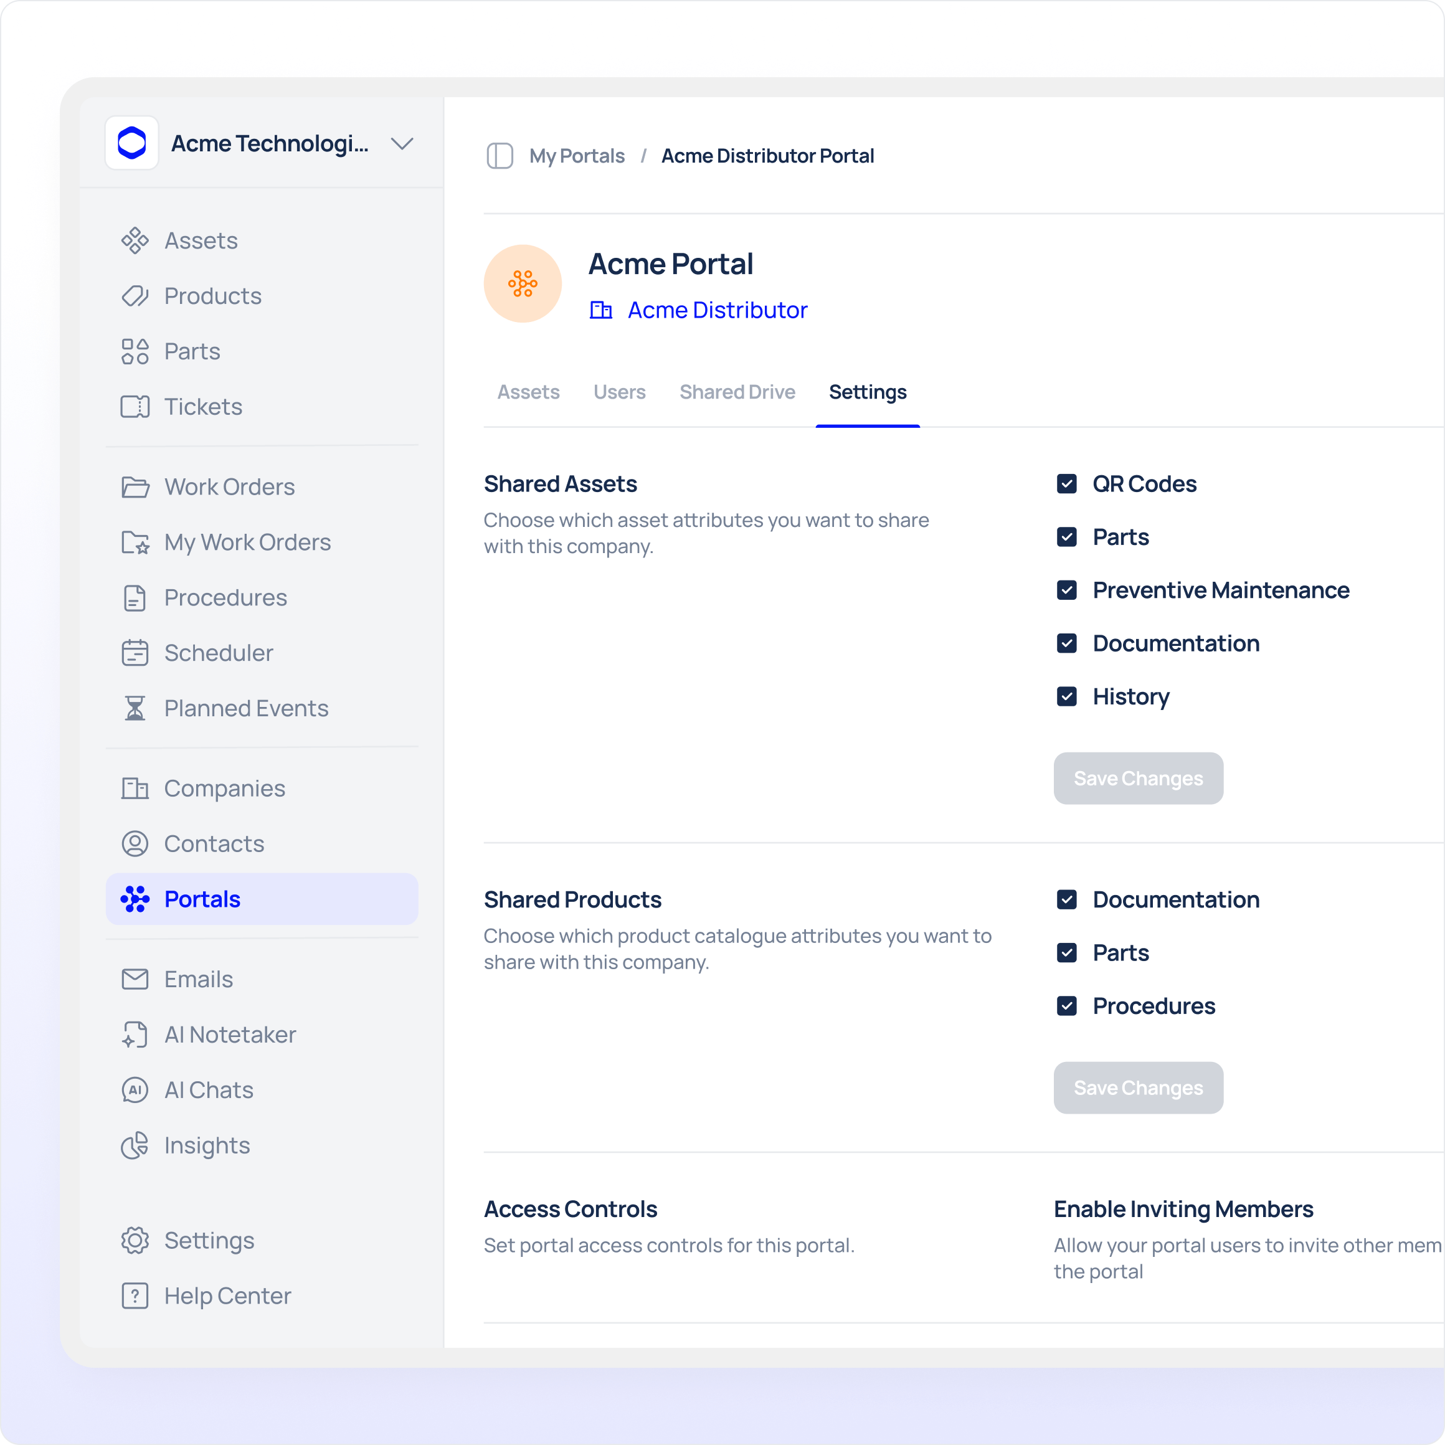Switch to the Shared Drive tab
Viewport: 1445px width, 1445px height.
(x=737, y=392)
